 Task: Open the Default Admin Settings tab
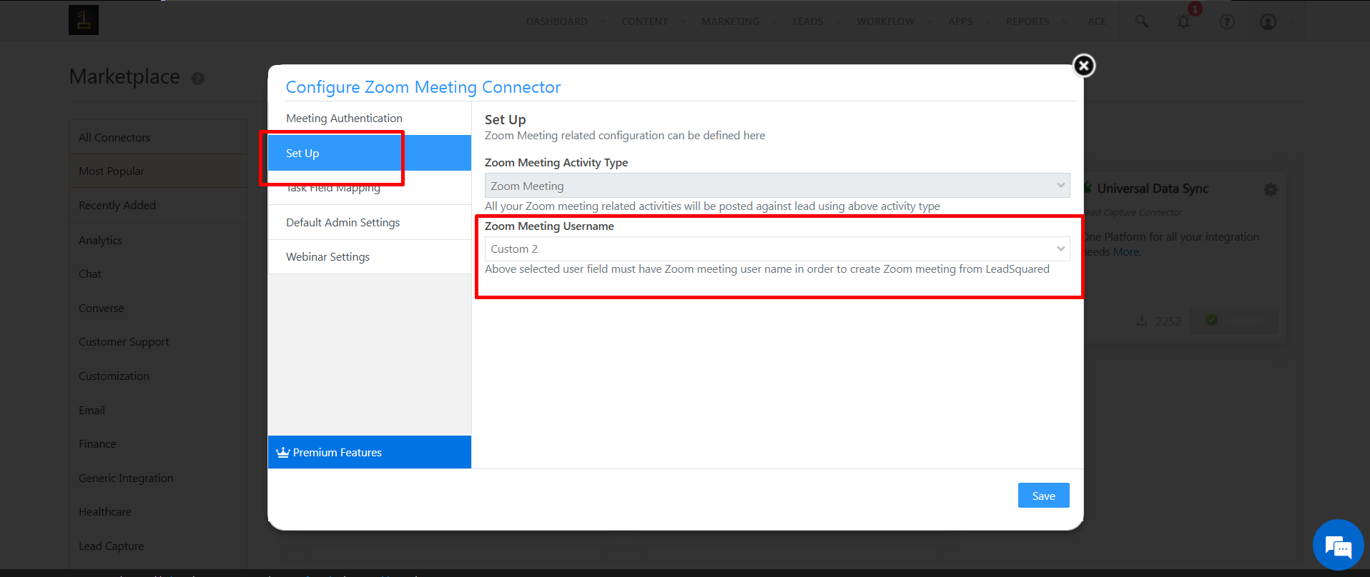tap(370, 222)
